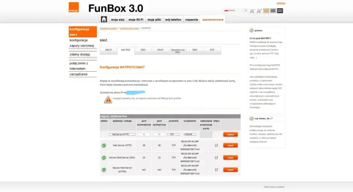Click the 'czy wiesz, że' tip icon

pos(252,118)
